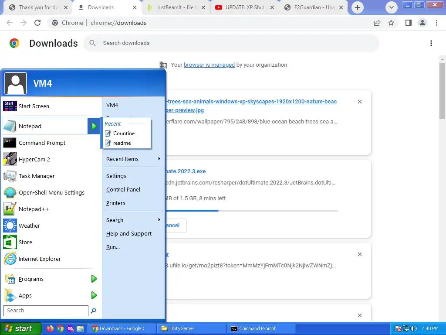This screenshot has height=335, width=446.
Task: Click the share icon in address bar
Action: [x=377, y=23]
